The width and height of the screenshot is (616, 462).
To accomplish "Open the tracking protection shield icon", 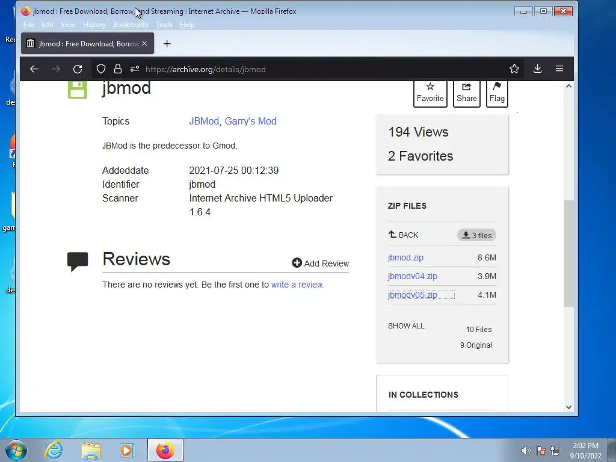I will 101,69.
